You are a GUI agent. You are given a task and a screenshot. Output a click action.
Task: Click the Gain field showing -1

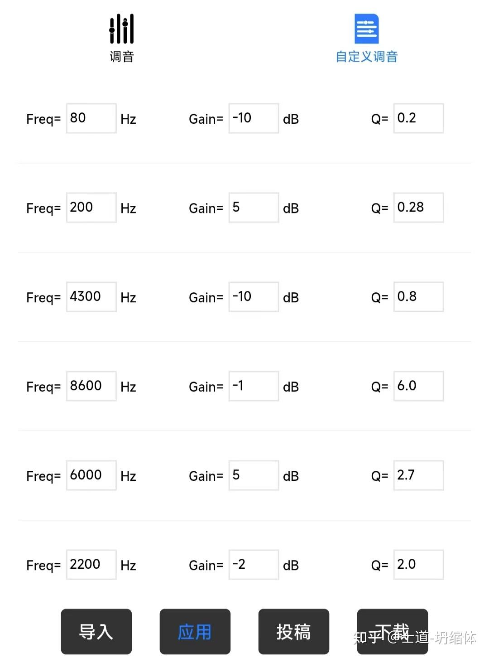tap(254, 386)
